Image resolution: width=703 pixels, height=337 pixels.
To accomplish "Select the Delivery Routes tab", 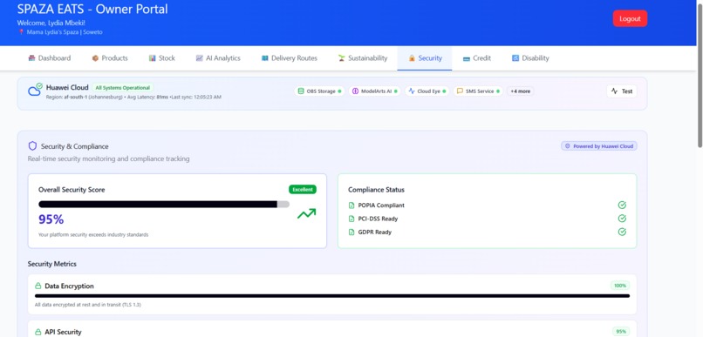I will pyautogui.click(x=290, y=58).
